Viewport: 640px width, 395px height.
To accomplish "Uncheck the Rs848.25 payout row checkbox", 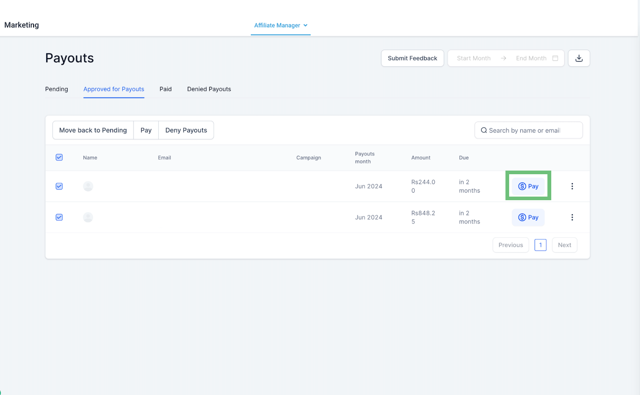I will pyautogui.click(x=59, y=217).
